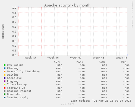This screenshot has width=135, height=107.
Task: Click inside the empty graph plot area
Action: pos(73,31)
